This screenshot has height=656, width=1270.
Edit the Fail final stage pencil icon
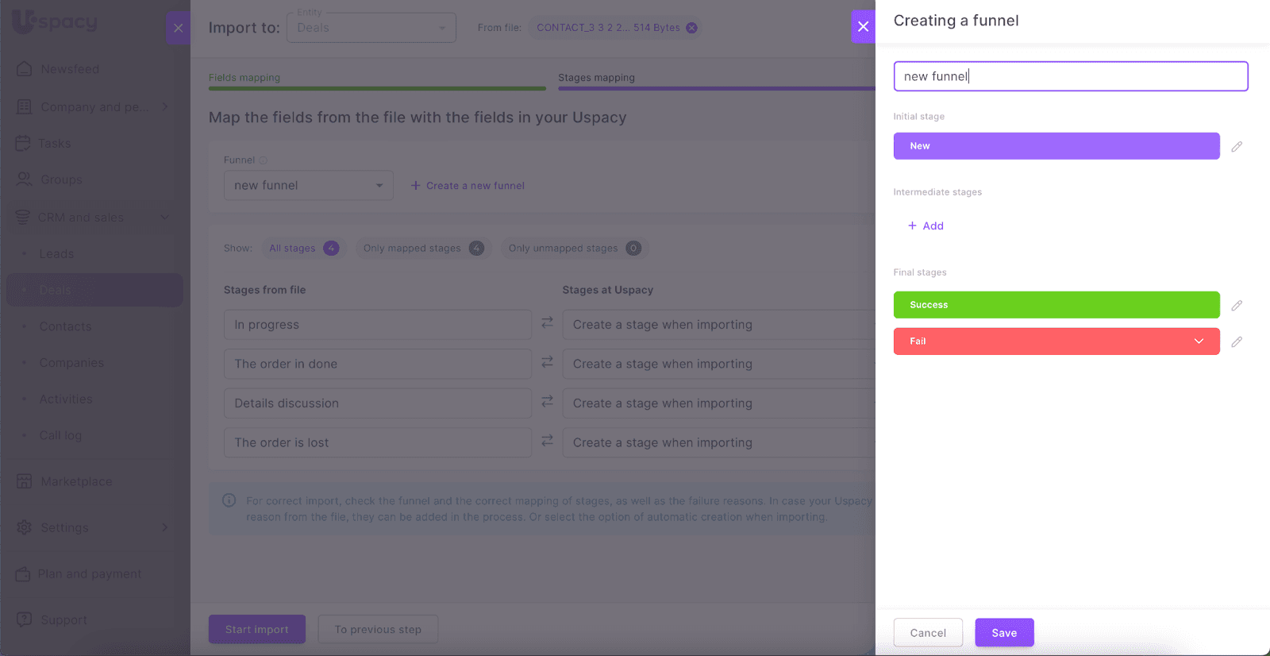coord(1237,342)
